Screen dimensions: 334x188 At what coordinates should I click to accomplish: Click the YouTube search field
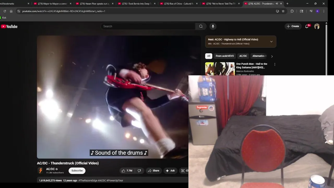[148, 26]
